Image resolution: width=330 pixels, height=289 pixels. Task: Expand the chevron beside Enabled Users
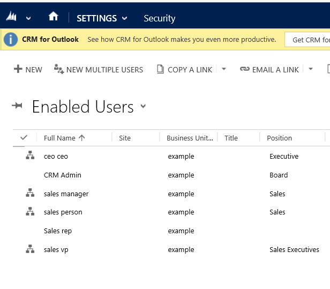pyautogui.click(x=143, y=106)
